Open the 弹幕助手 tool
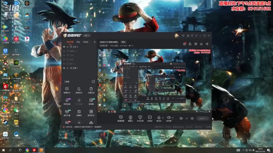Screen dimensions: 273x153 point(67,90)
